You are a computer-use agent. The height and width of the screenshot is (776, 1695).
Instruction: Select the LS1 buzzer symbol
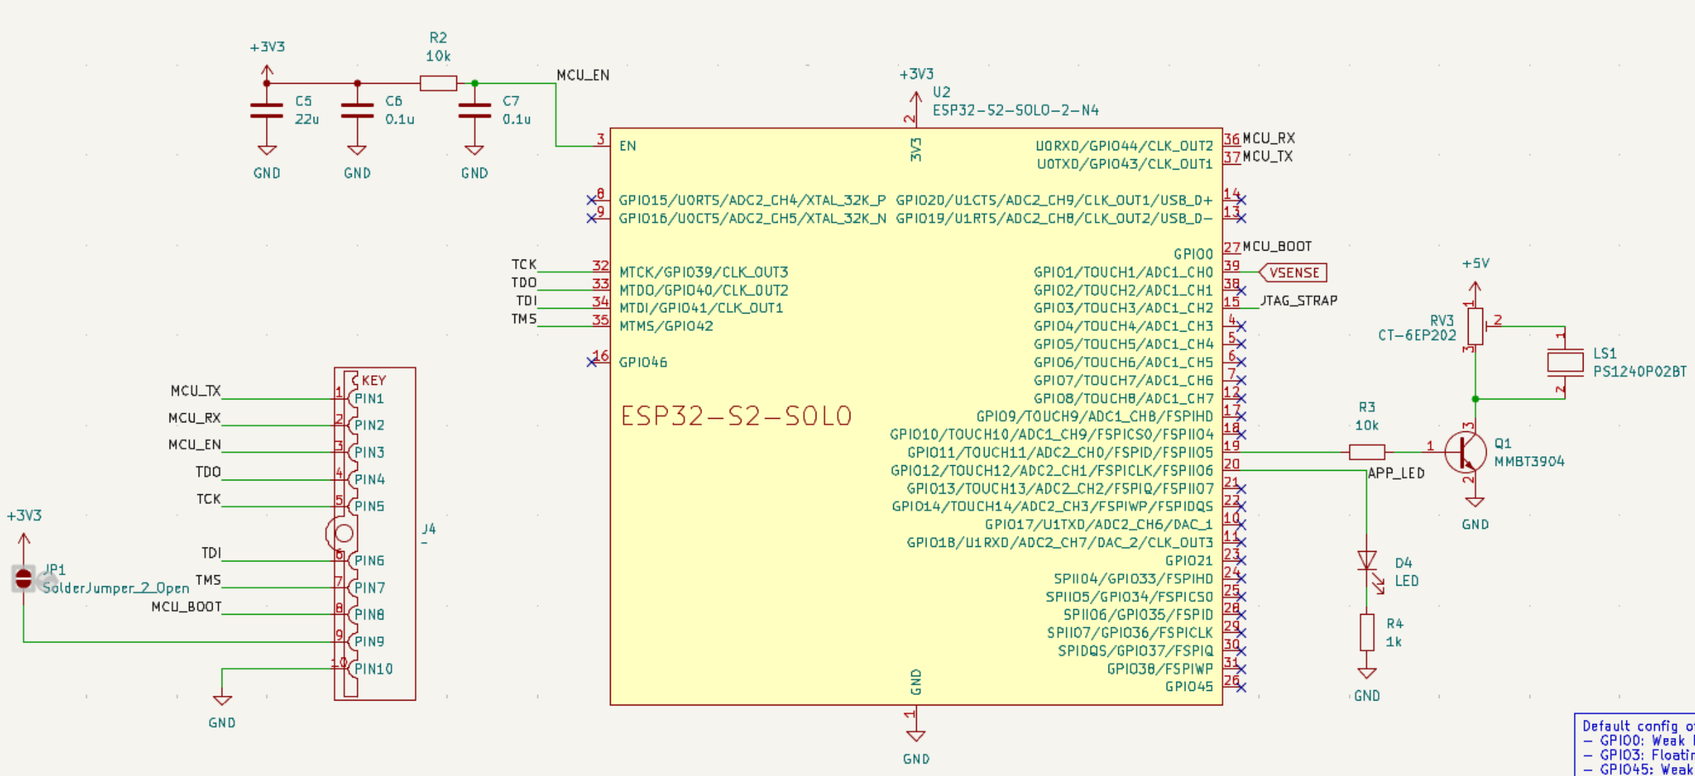(1565, 362)
